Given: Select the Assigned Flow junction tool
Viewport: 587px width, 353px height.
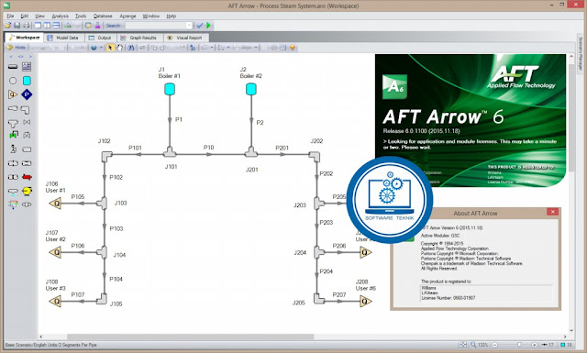Looking at the screenshot, I should pyautogui.click(x=13, y=94).
